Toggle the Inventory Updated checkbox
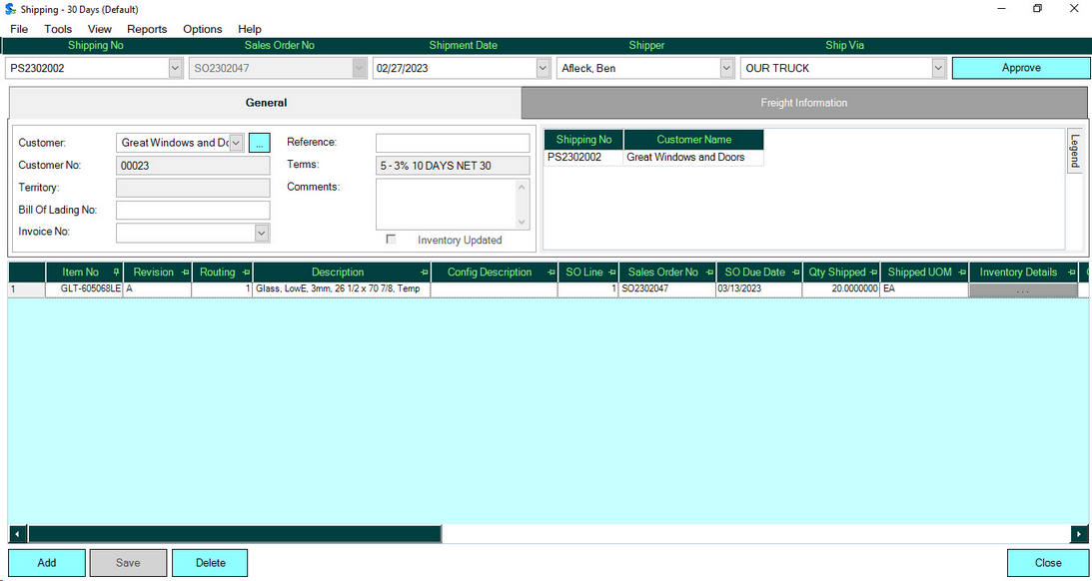1092x581 pixels. point(393,240)
